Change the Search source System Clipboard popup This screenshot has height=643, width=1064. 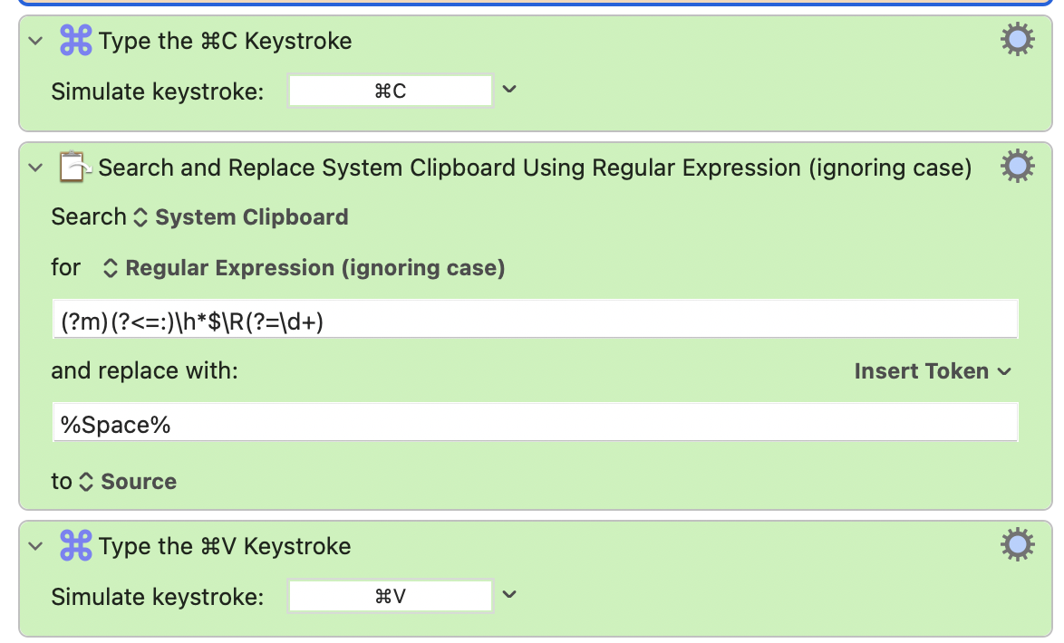click(241, 217)
